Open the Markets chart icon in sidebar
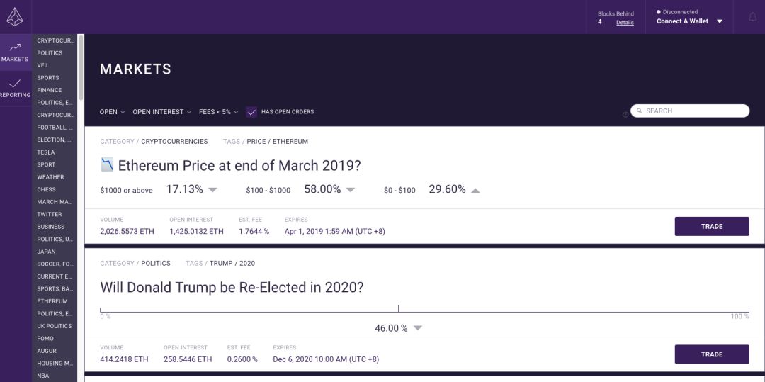The width and height of the screenshot is (765, 382). click(15, 47)
